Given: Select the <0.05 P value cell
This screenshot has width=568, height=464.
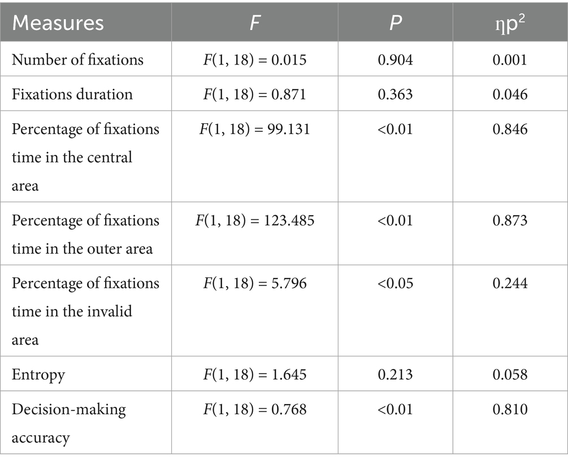Looking at the screenshot, I should (396, 283).
